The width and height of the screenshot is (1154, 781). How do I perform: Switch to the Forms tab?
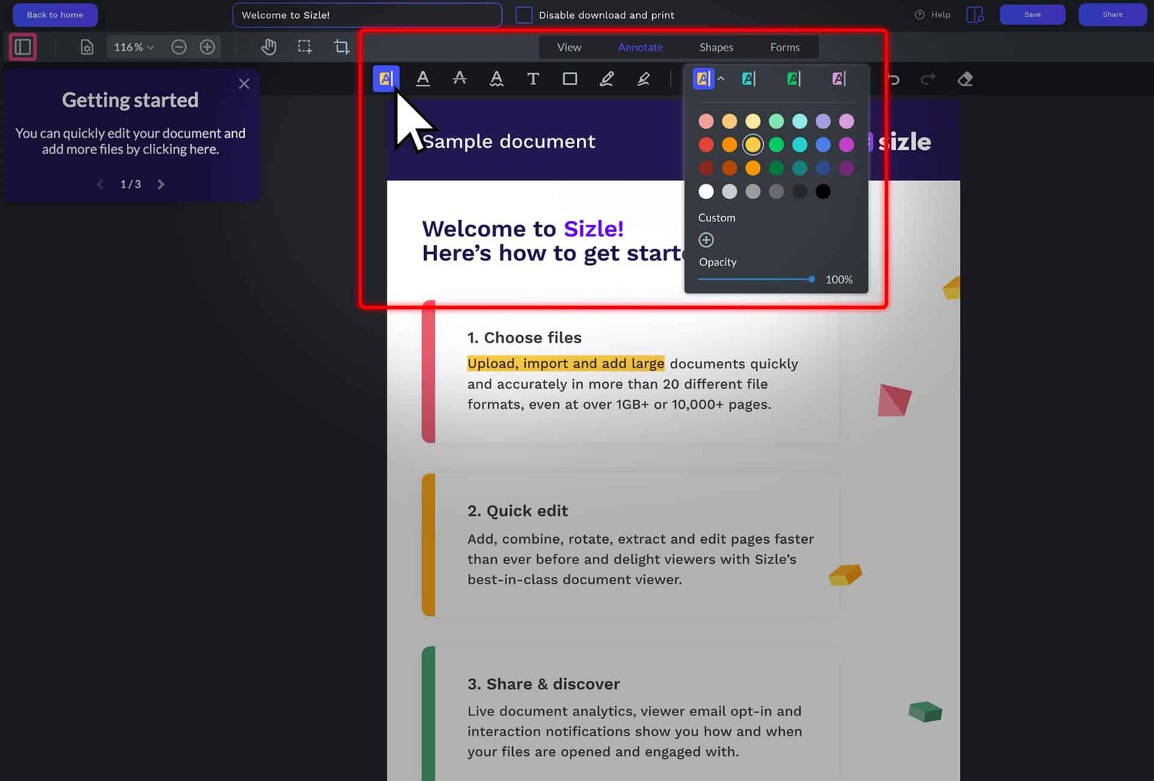(x=785, y=47)
